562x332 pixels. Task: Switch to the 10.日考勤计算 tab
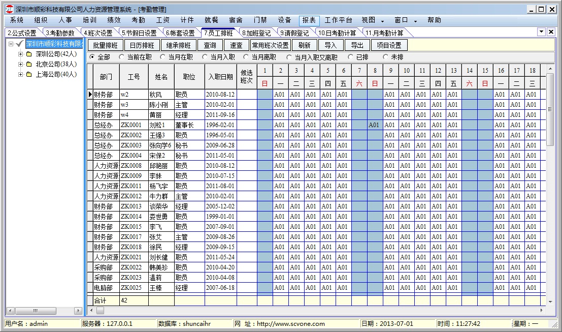337,33
